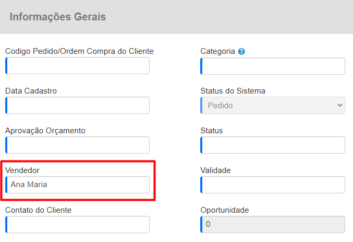Click the Oportunidade label text
Screen dimensions: 353x242
(224, 210)
